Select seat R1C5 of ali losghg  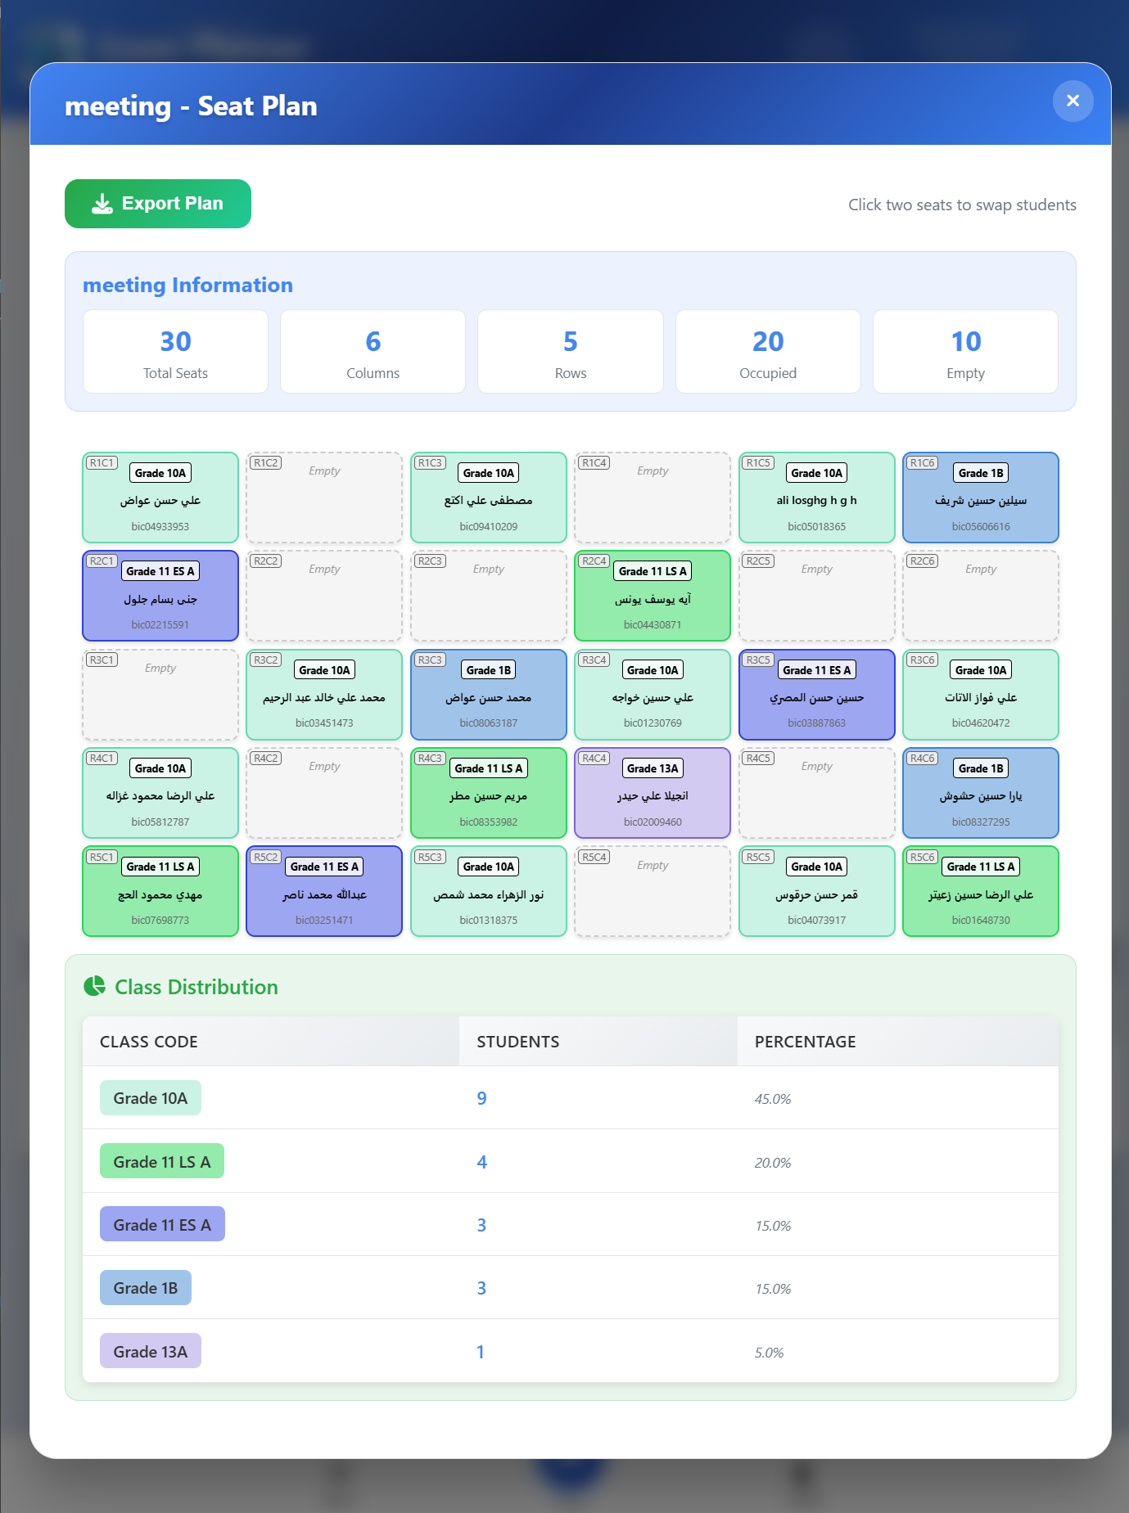click(817, 498)
